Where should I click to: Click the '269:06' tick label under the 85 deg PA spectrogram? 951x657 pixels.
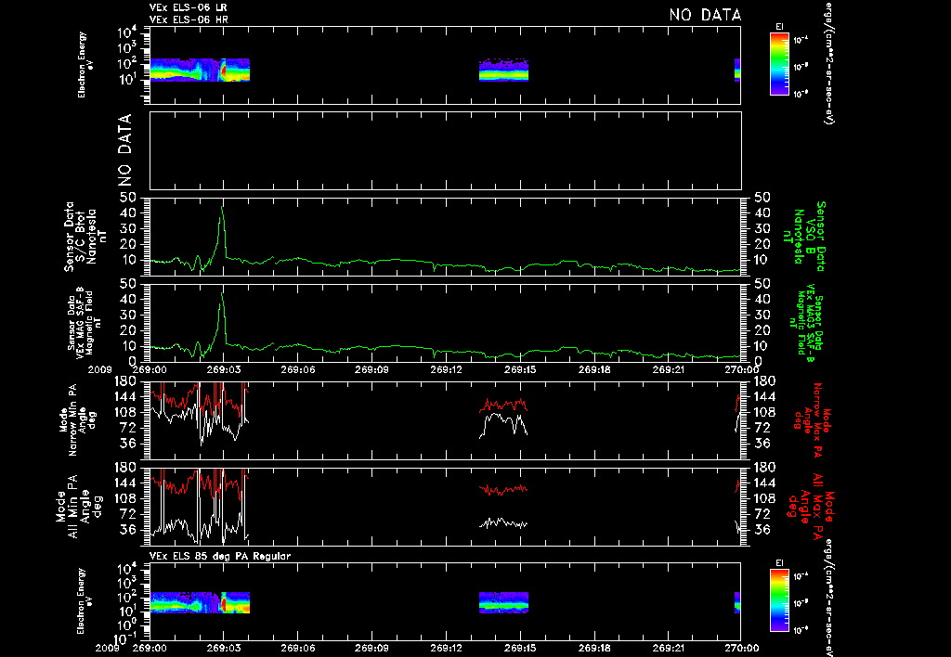pos(298,648)
